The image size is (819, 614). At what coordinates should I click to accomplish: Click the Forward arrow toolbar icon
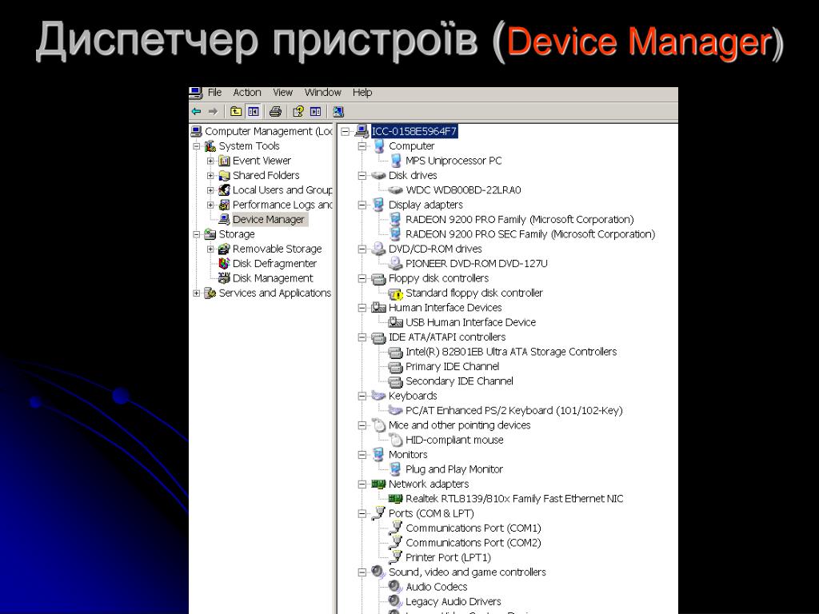[x=213, y=111]
